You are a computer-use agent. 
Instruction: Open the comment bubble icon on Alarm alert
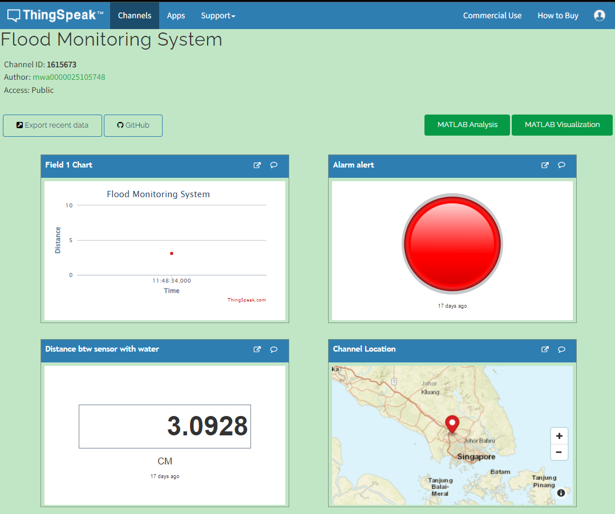(x=561, y=165)
